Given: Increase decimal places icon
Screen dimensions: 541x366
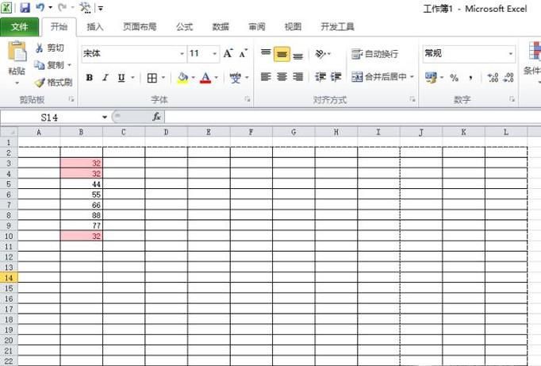Looking at the screenshot, I should click(493, 77).
